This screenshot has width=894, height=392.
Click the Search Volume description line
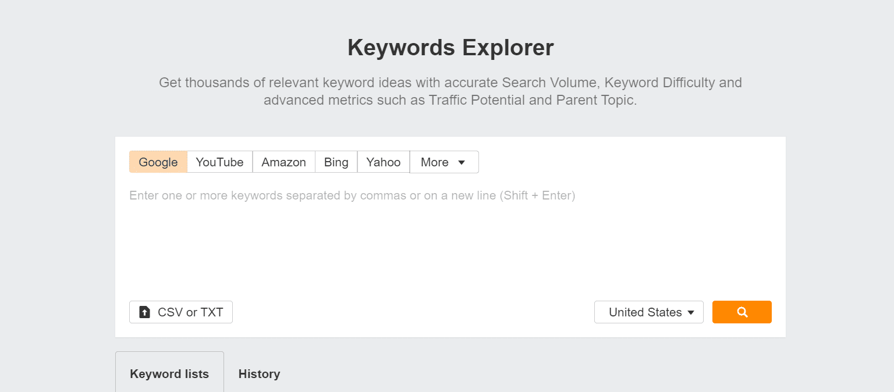coord(450,83)
